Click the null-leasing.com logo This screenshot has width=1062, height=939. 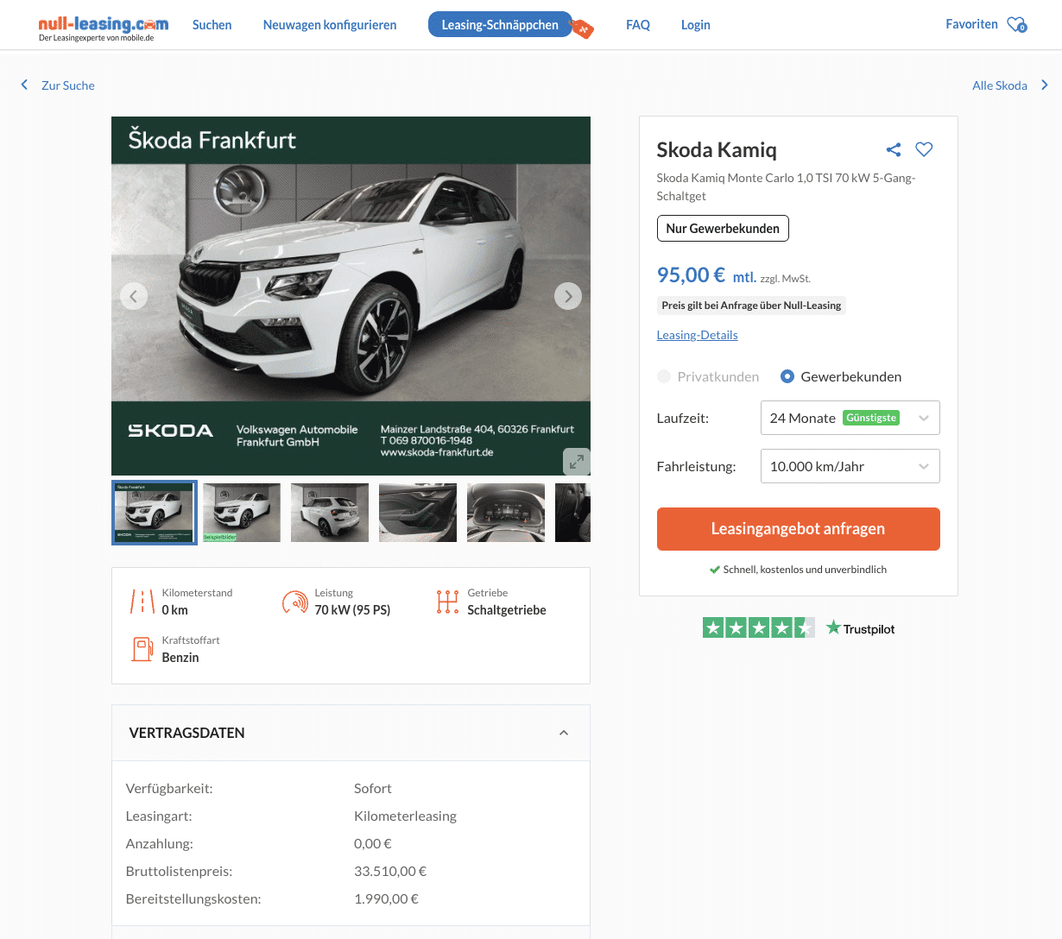pos(103,26)
